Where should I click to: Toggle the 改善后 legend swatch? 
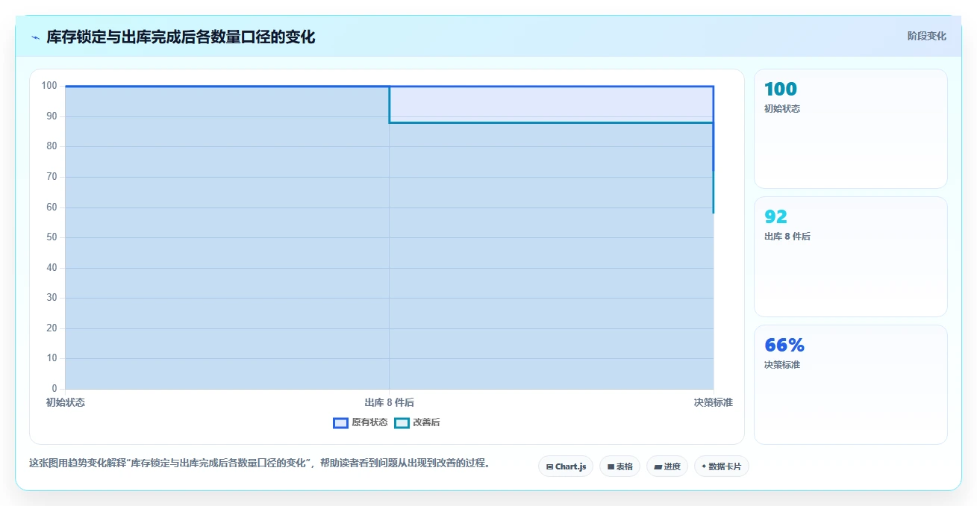click(x=402, y=423)
